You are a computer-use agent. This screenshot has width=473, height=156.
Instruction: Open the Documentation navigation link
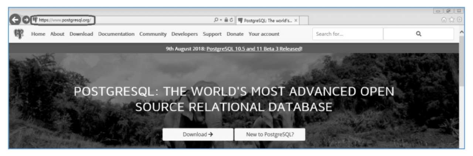tap(116, 34)
